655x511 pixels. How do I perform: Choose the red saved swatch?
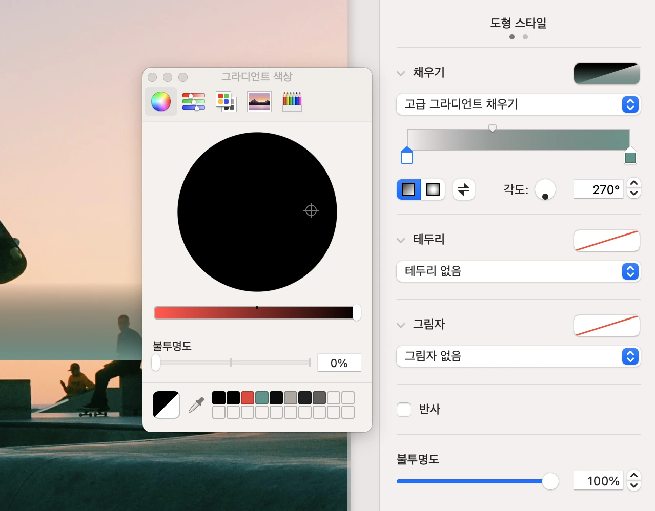[x=248, y=398]
